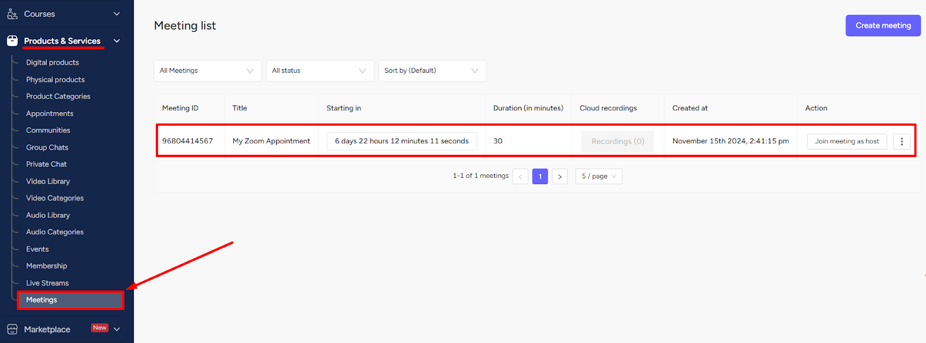Open Digital products in the sidebar

[52, 62]
